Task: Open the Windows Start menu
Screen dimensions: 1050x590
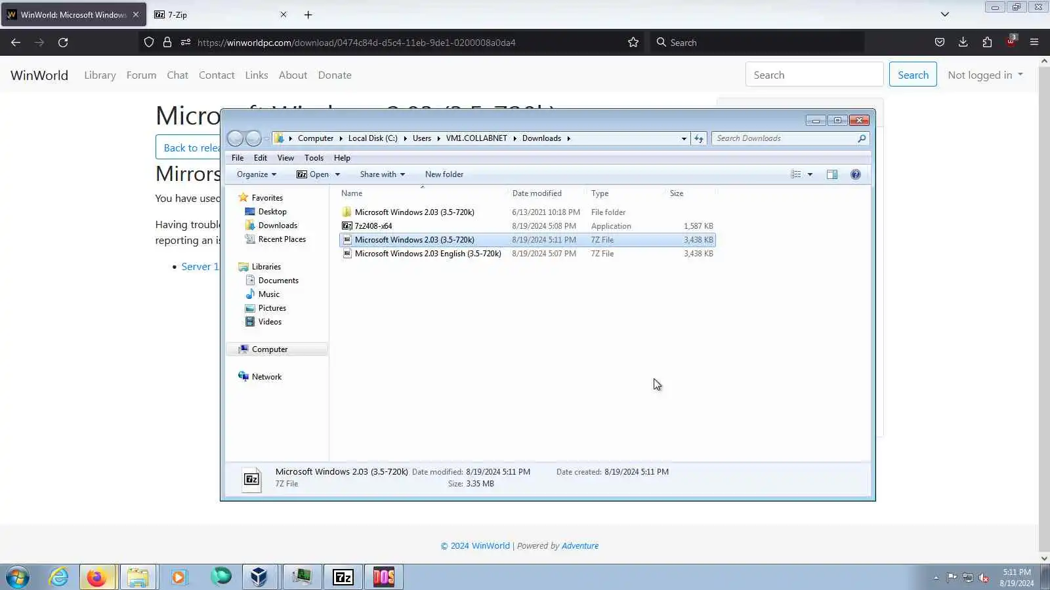Action: coord(18,578)
